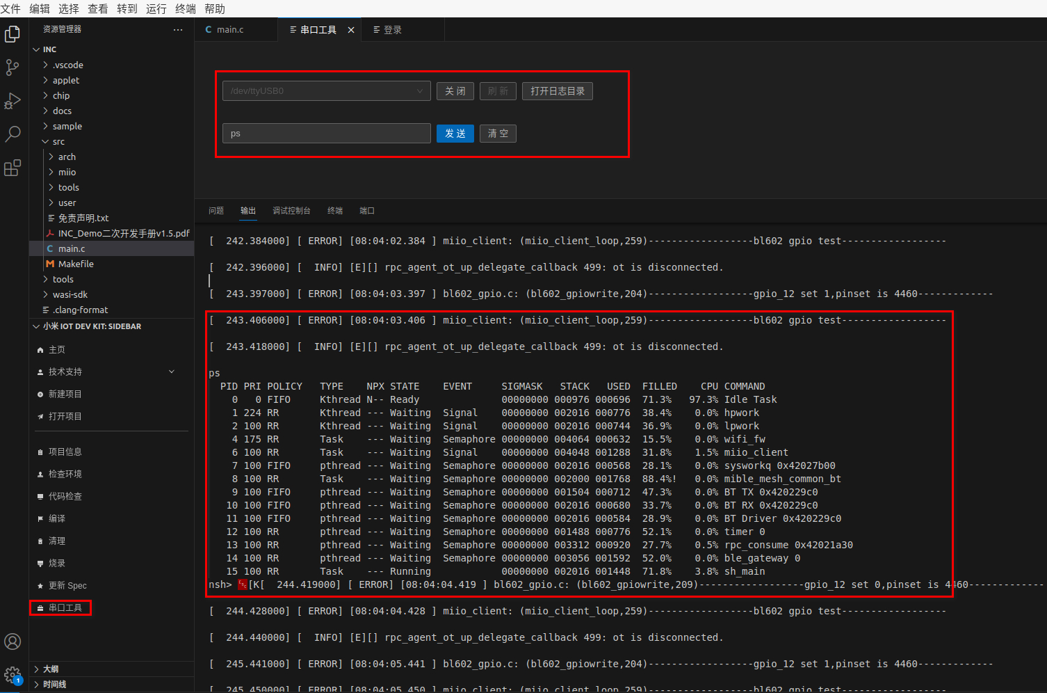Open the Run and Debug view icon

pos(13,101)
